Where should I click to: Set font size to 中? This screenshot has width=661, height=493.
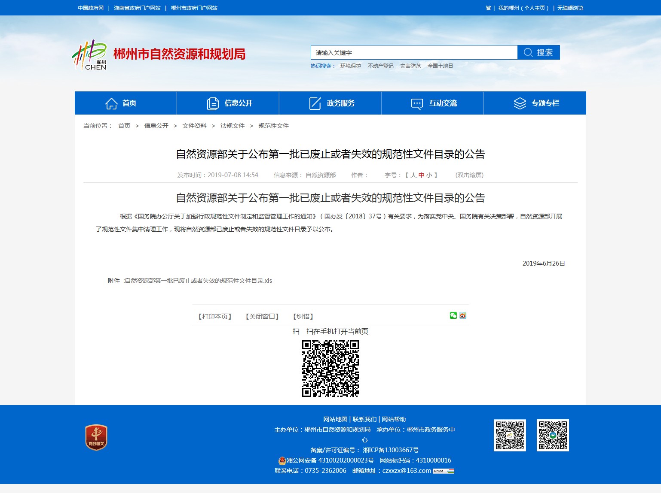(x=421, y=175)
